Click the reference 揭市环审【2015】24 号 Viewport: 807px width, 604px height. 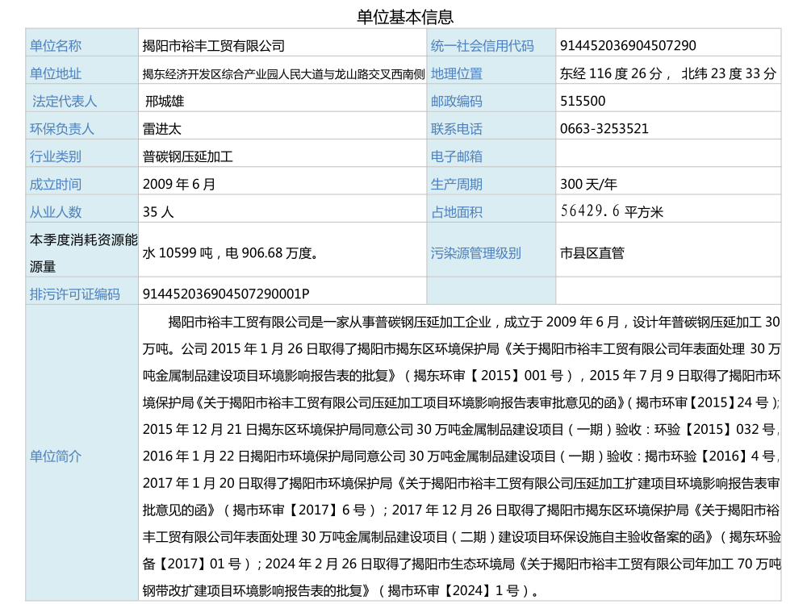pyautogui.click(x=702, y=402)
